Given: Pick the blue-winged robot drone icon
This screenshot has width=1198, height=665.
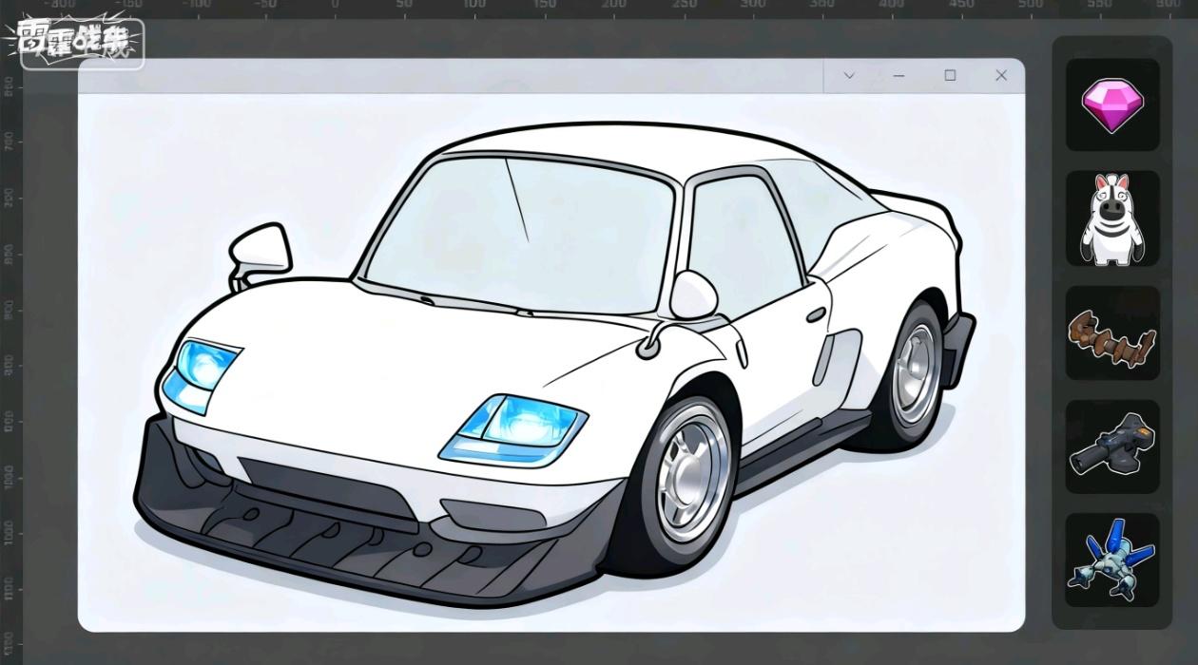Looking at the screenshot, I should pyautogui.click(x=1111, y=560).
